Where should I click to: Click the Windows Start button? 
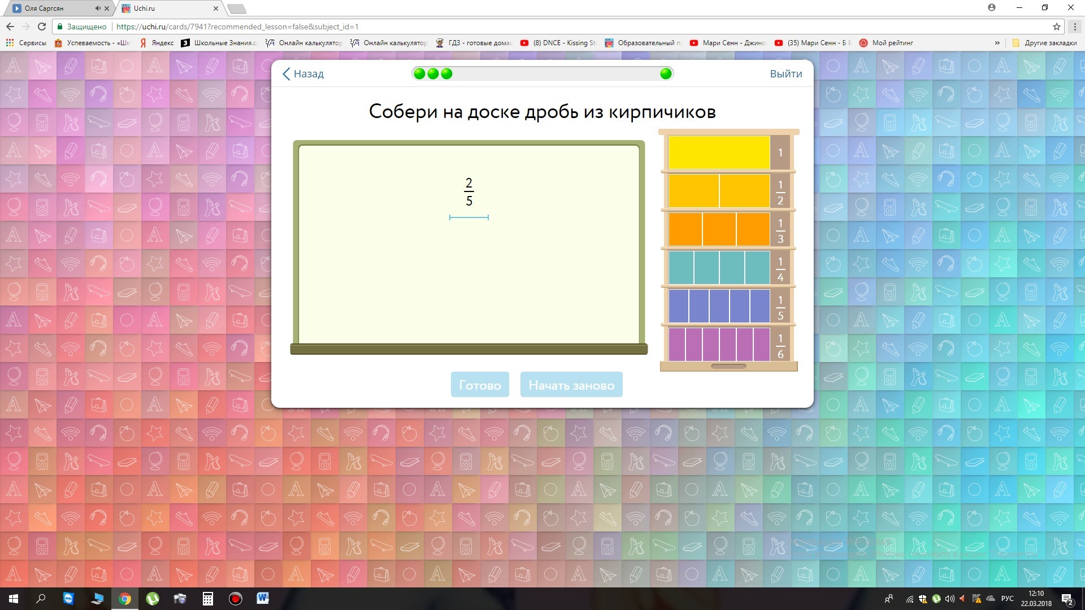pos(14,599)
